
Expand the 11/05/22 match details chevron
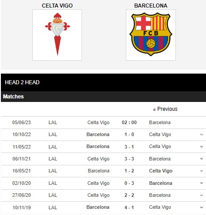pyautogui.click(x=202, y=147)
